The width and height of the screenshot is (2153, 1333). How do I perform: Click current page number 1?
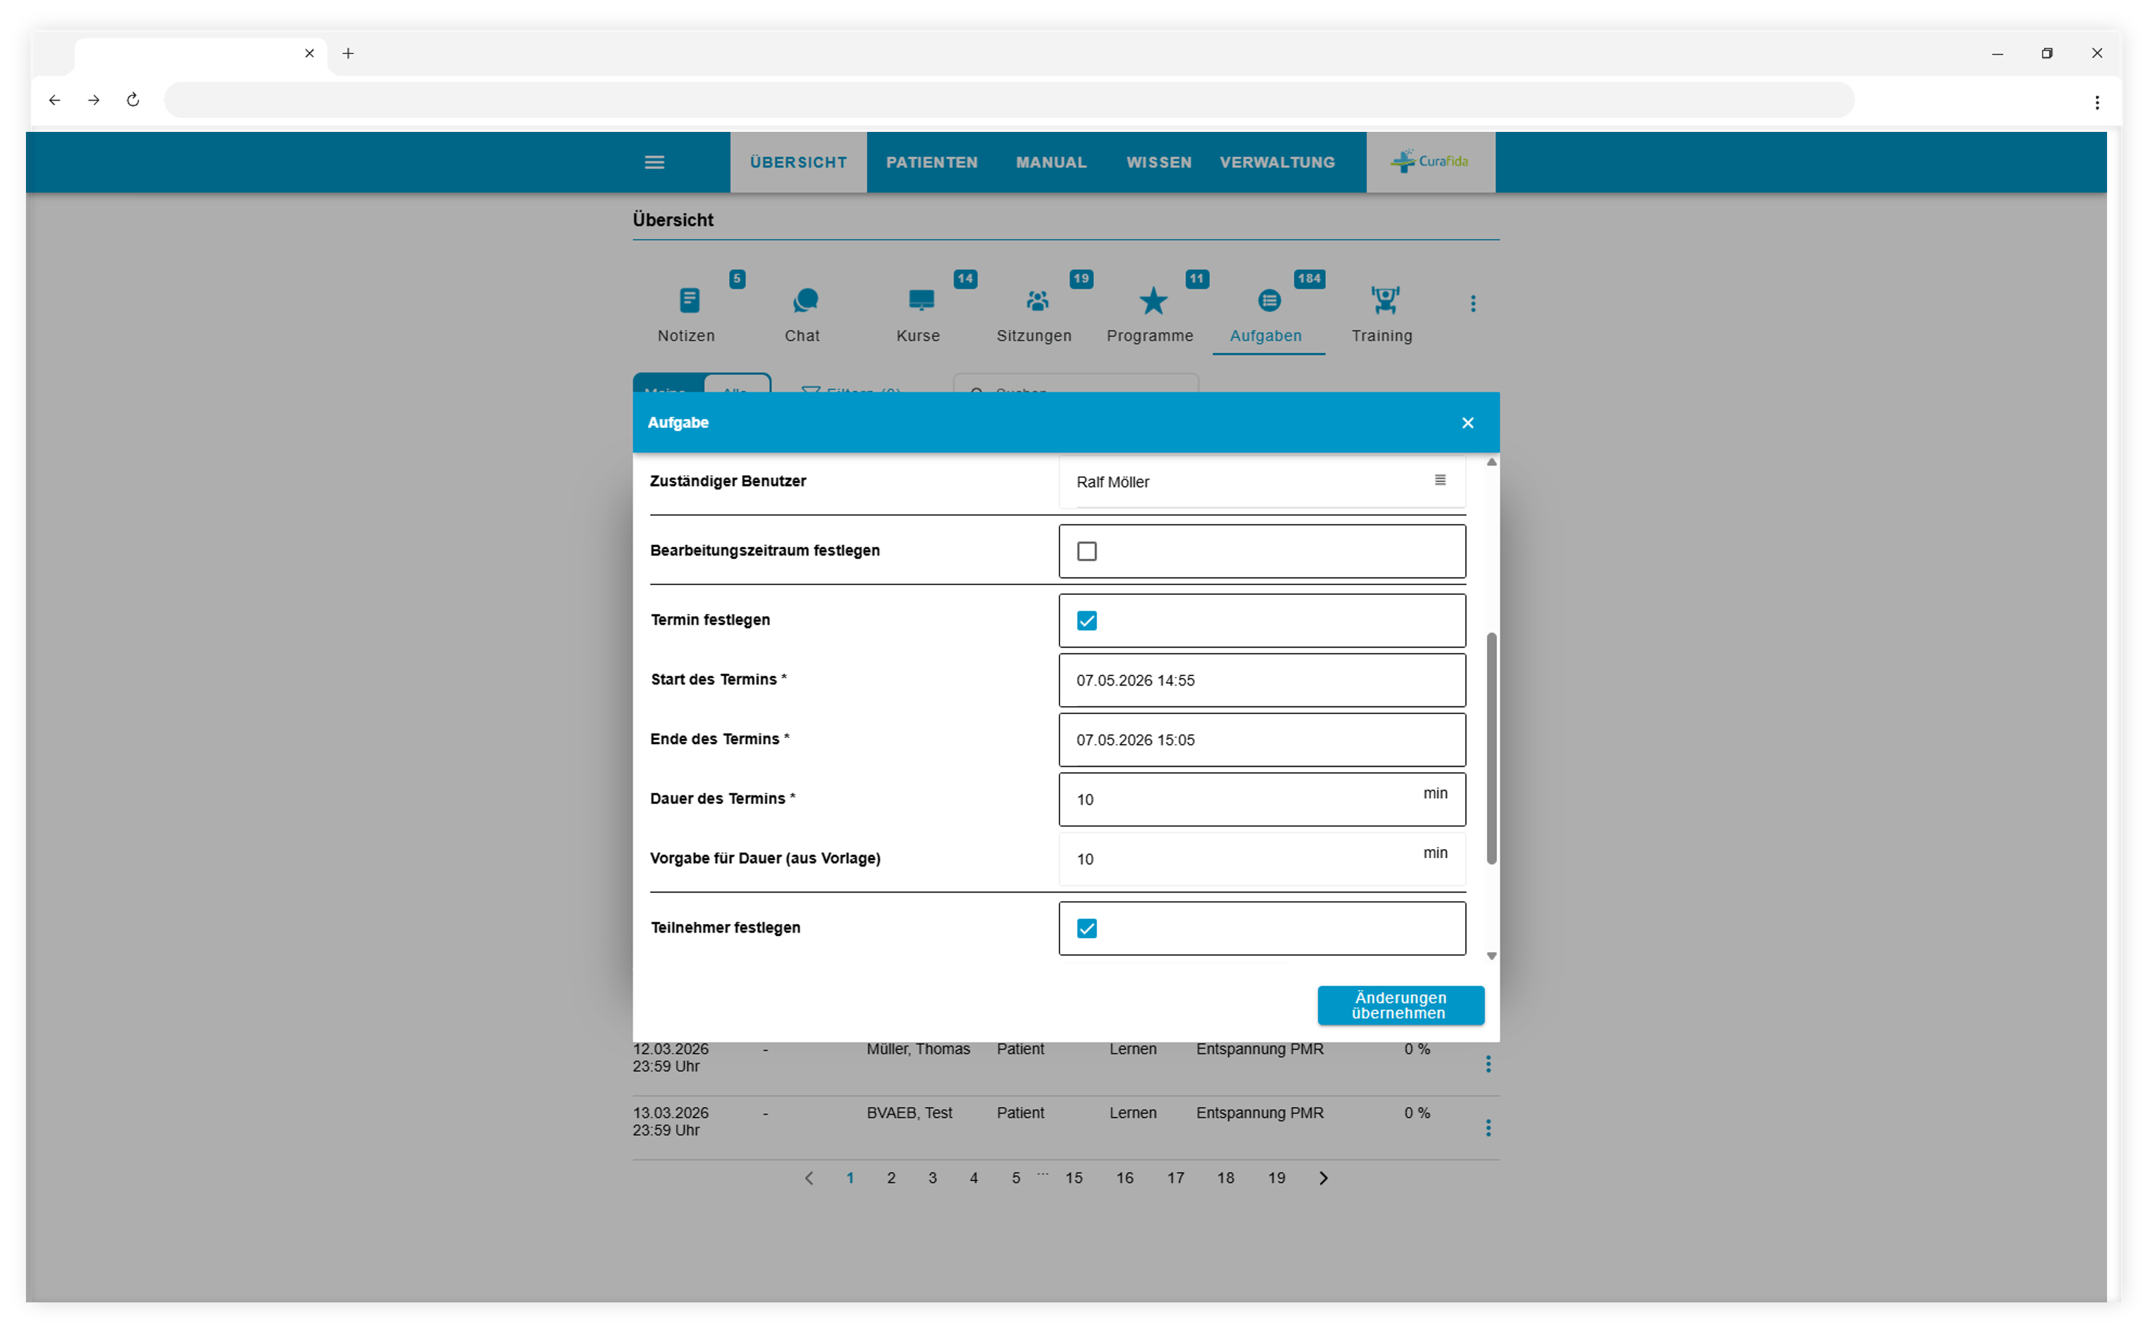pyautogui.click(x=850, y=1178)
